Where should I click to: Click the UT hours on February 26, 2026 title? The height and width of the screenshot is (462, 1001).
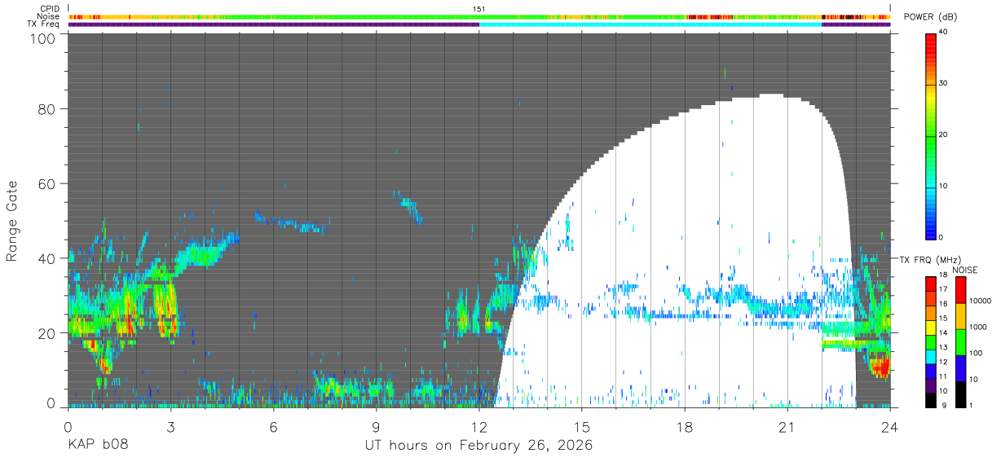tap(478, 446)
